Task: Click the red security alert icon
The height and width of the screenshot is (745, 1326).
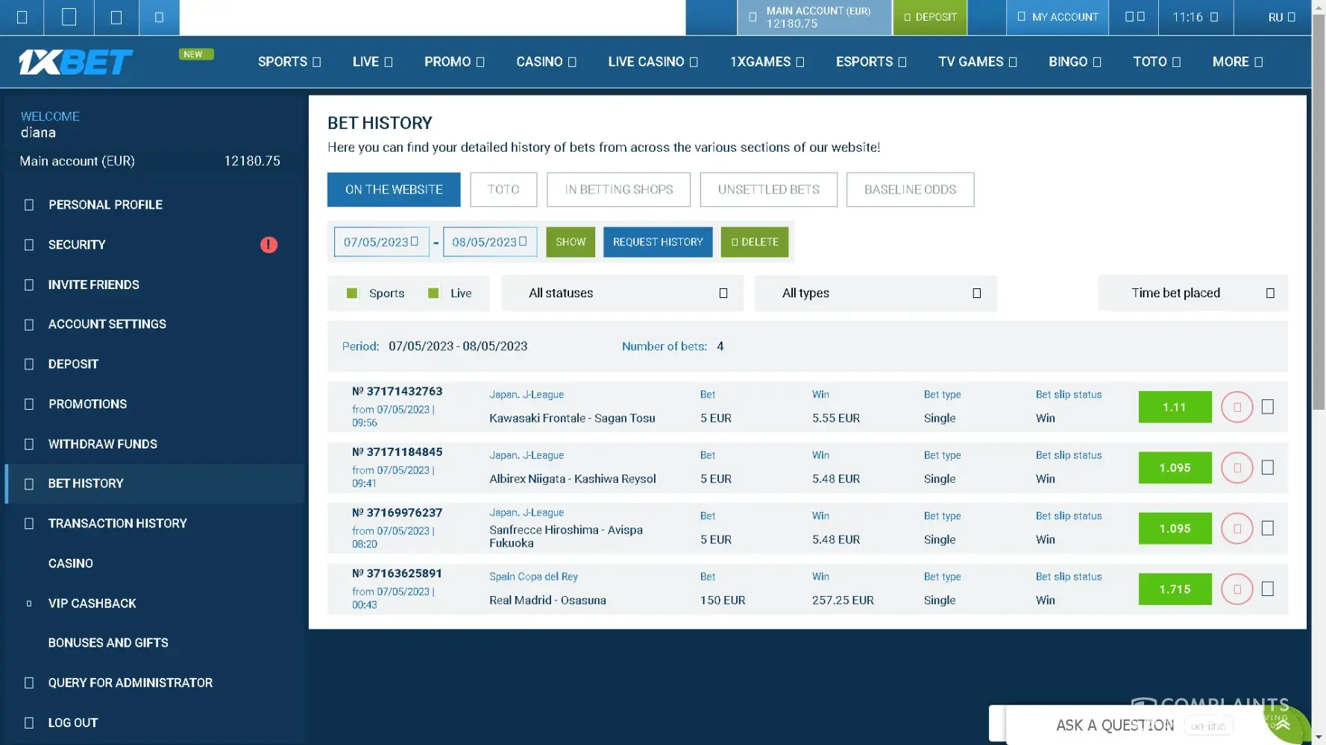Action: click(x=268, y=244)
